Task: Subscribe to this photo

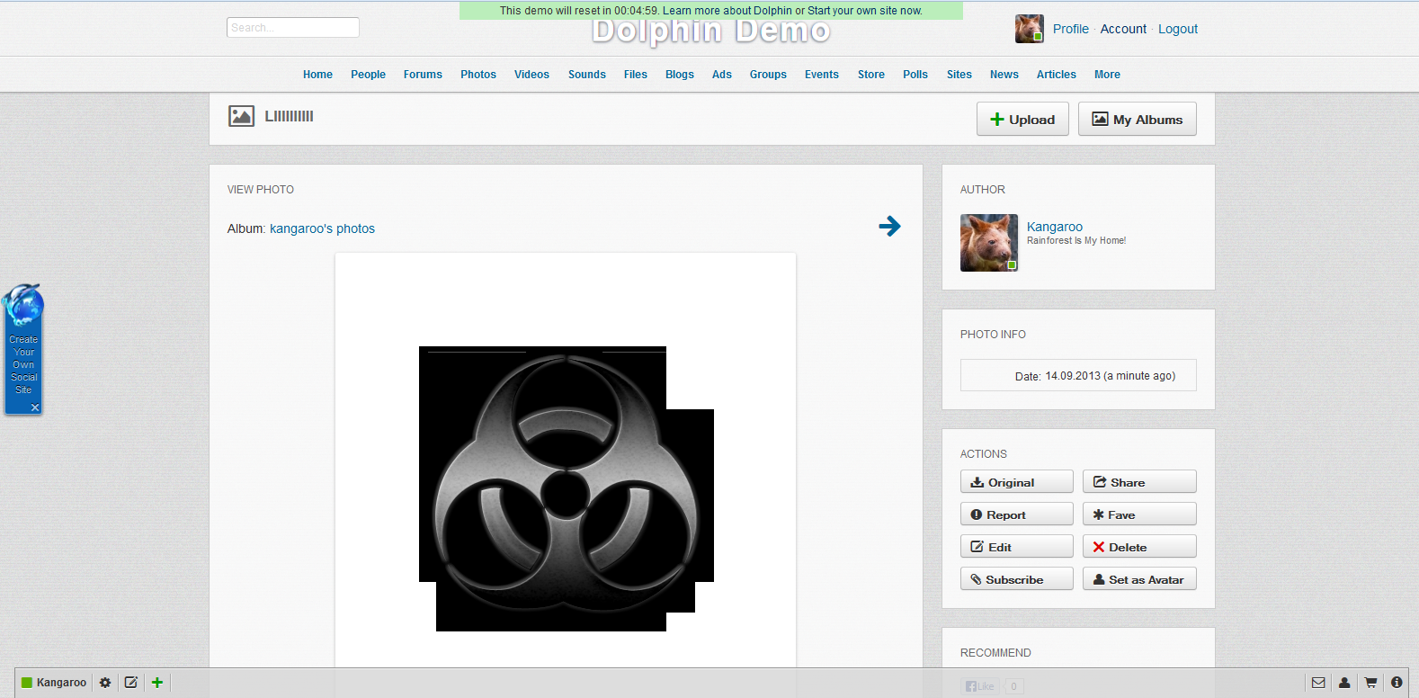Action: pos(1016,579)
